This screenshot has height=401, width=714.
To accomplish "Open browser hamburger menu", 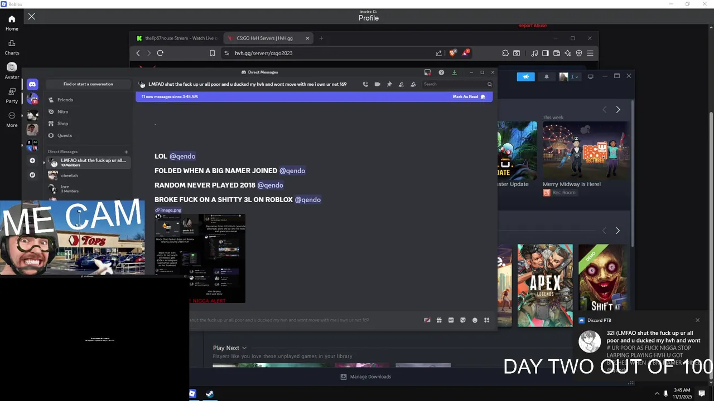I will tap(590, 53).
